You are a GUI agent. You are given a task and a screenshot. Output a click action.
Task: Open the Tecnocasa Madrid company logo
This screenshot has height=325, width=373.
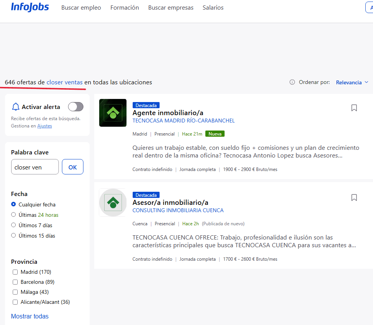click(x=113, y=113)
